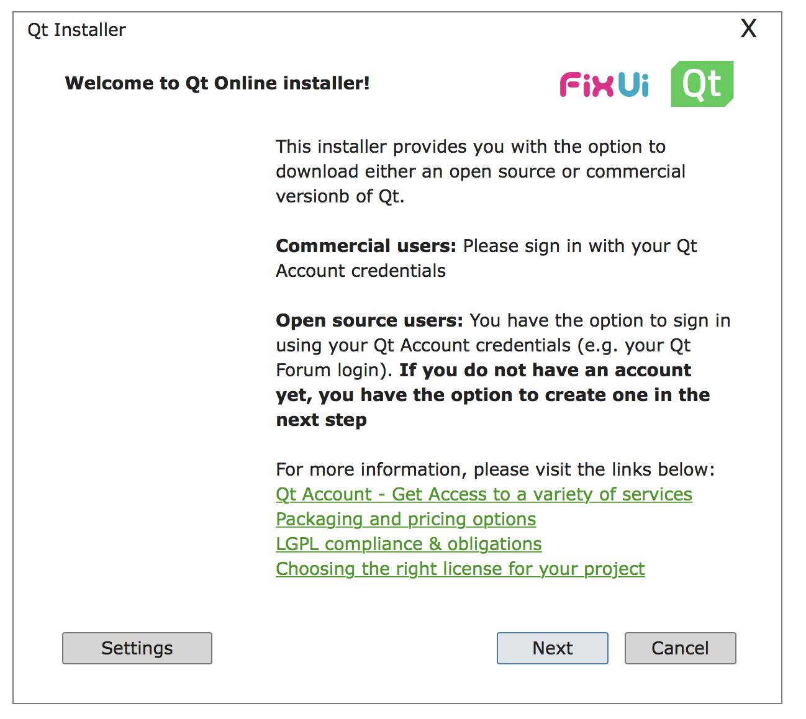Open the Qt Account services link

pyautogui.click(x=484, y=494)
